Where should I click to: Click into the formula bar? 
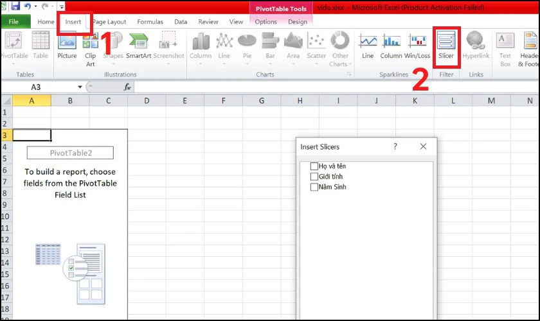[x=337, y=87]
